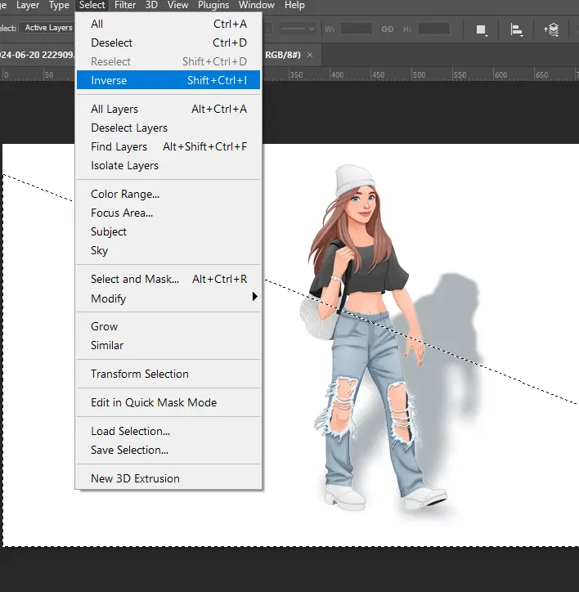Open the Layer menu

[x=28, y=5]
